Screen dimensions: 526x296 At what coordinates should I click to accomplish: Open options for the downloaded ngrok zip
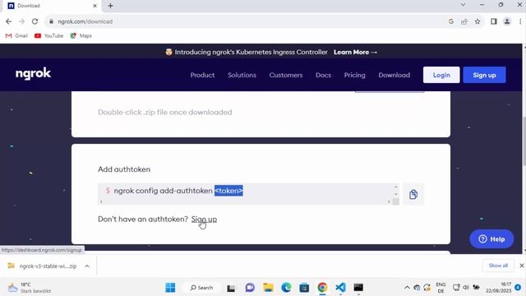tap(87, 266)
